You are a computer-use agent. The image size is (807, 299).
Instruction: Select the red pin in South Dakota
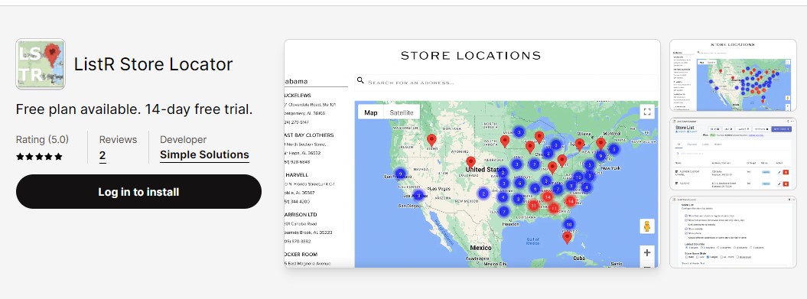(x=505, y=141)
